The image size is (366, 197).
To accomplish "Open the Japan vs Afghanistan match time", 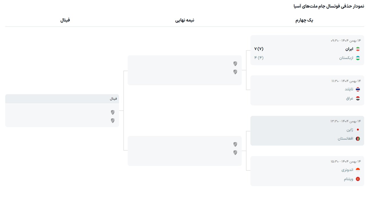I will click(346, 121).
